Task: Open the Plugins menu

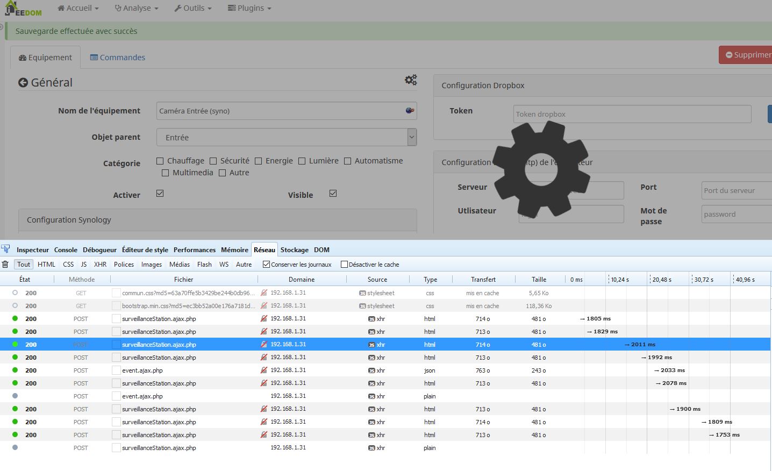Action: click(249, 8)
